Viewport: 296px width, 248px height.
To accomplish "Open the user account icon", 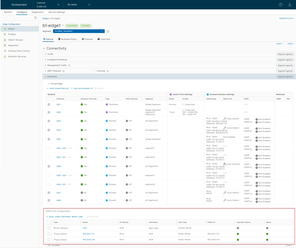I will pos(290,5).
